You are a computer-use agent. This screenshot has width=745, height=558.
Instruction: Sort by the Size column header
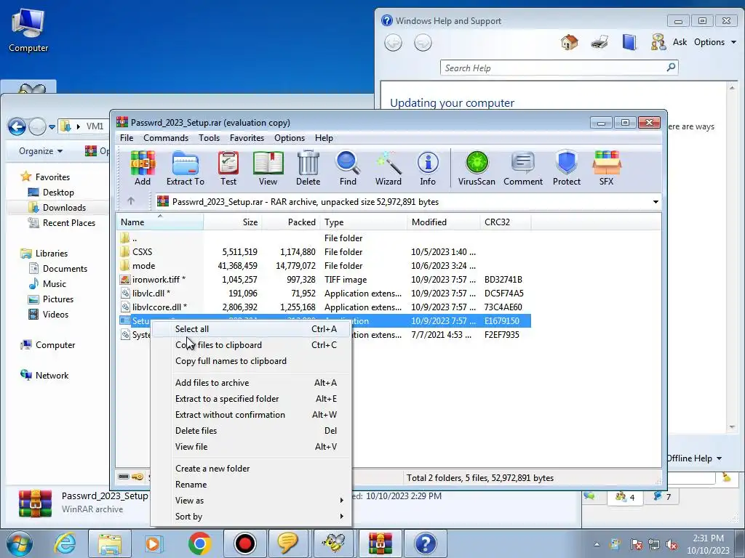coord(233,222)
